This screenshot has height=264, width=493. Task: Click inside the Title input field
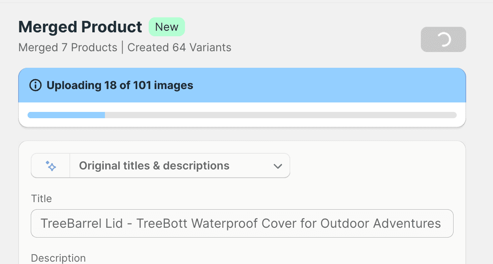[x=242, y=223]
